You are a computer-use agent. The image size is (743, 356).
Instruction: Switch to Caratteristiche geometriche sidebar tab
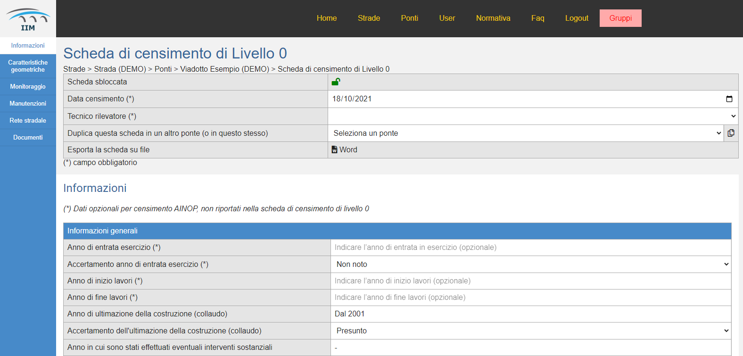tap(28, 66)
